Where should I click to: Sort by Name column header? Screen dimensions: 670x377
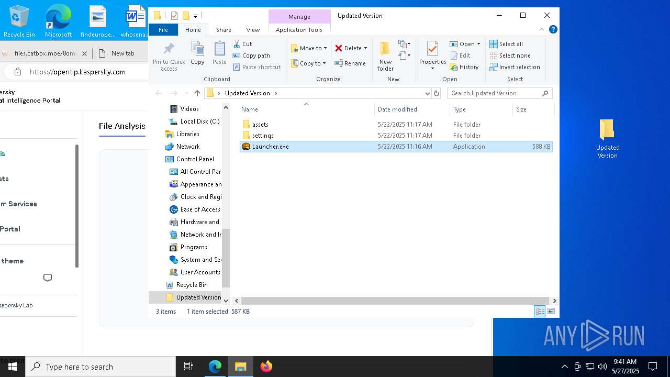point(306,109)
